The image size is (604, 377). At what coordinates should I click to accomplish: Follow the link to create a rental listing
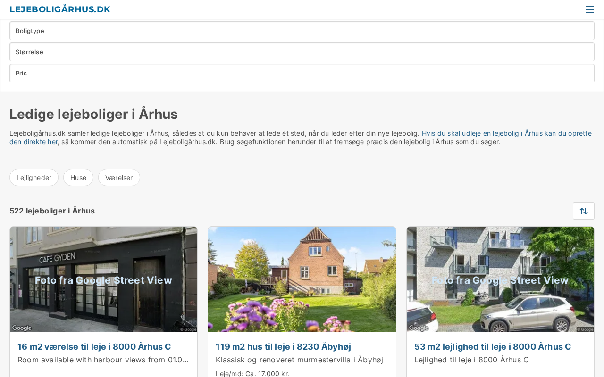(x=301, y=138)
